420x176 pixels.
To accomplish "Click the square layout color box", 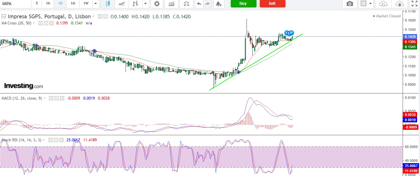I will (x=364, y=4).
